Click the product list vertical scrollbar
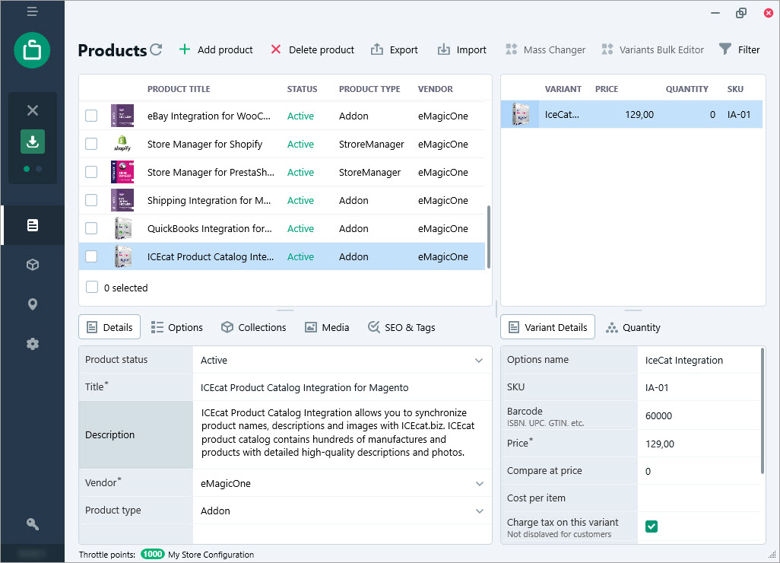Screen dimensions: 780x563 489,237
